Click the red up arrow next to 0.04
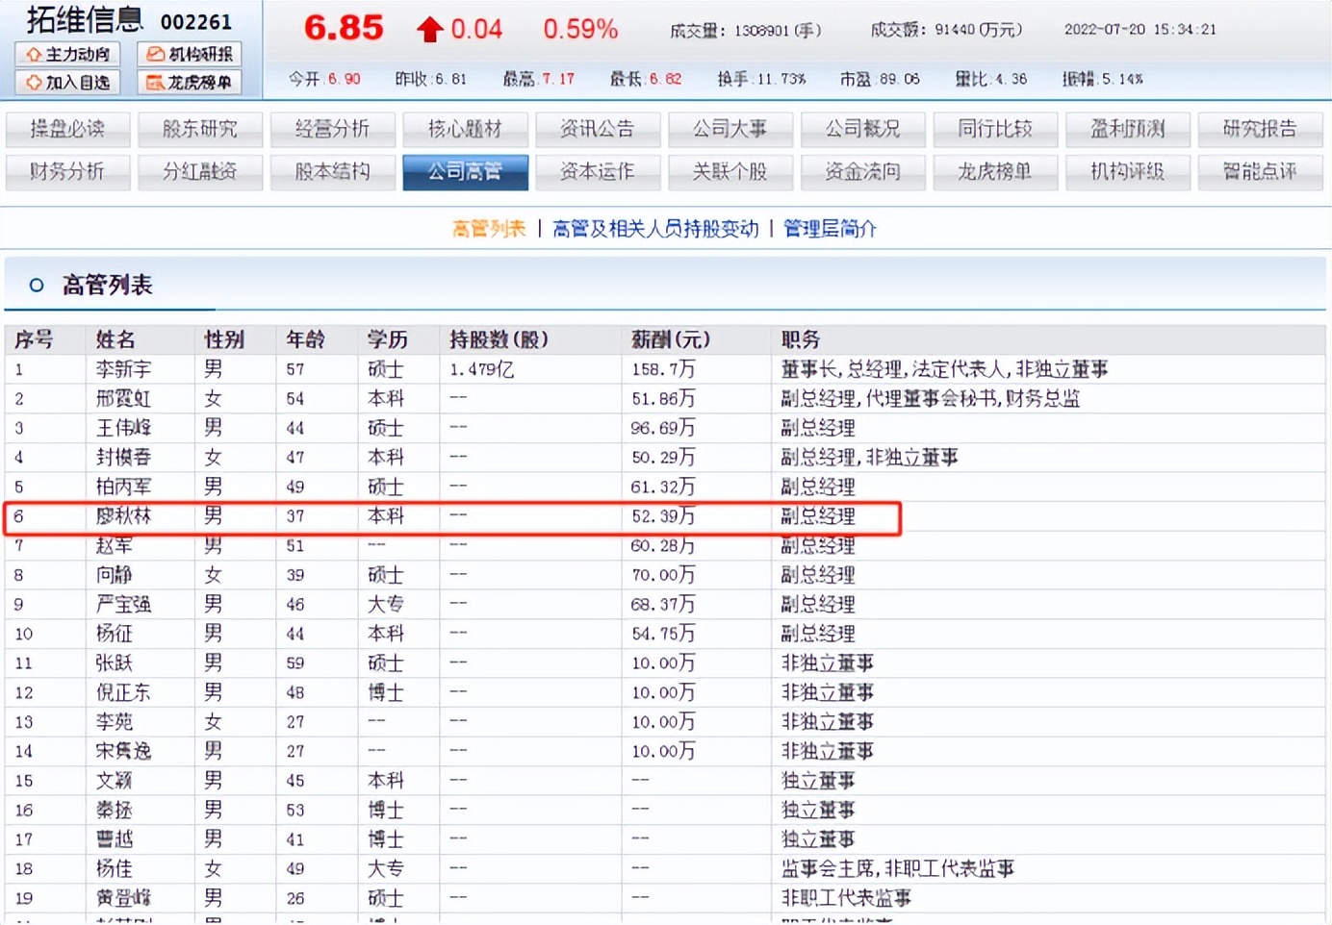Screen dimensions: 1332x925 430,29
